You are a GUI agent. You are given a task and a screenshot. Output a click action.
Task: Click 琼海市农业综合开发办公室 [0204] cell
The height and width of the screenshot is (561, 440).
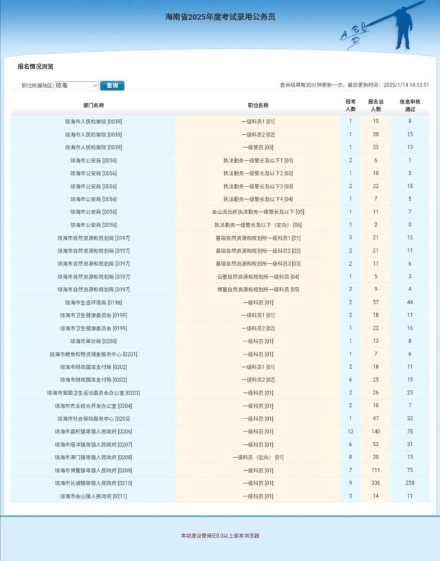(x=93, y=406)
